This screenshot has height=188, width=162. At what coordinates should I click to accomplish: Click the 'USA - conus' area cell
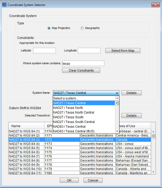point(133,144)
